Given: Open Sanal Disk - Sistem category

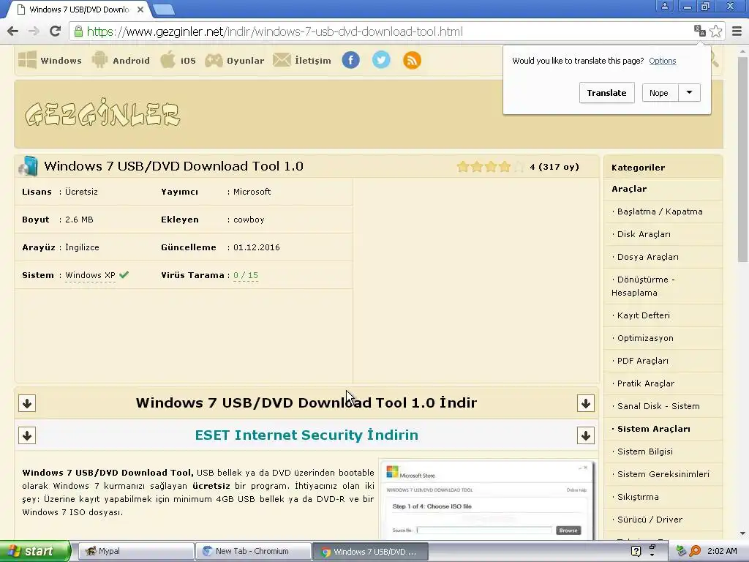Looking at the screenshot, I should coord(658,406).
